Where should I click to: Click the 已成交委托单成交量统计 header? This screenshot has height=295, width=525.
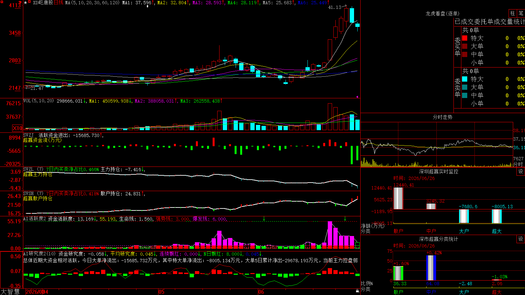pyautogui.click(x=490, y=22)
